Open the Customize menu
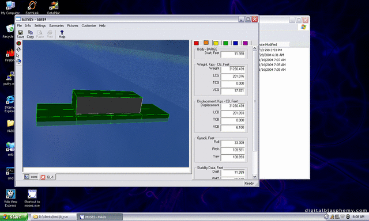Screen dimensions: 369x221 click(88, 25)
